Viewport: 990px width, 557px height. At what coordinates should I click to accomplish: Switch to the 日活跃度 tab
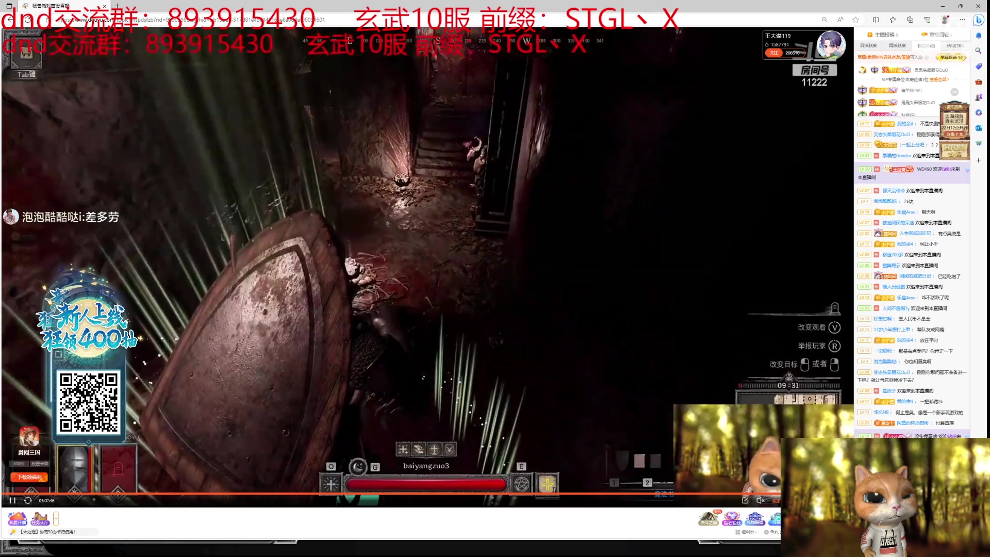[x=868, y=46]
